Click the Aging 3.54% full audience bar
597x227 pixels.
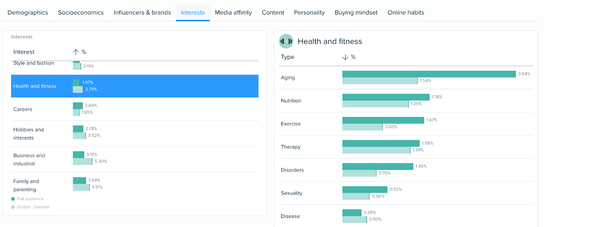(429, 74)
